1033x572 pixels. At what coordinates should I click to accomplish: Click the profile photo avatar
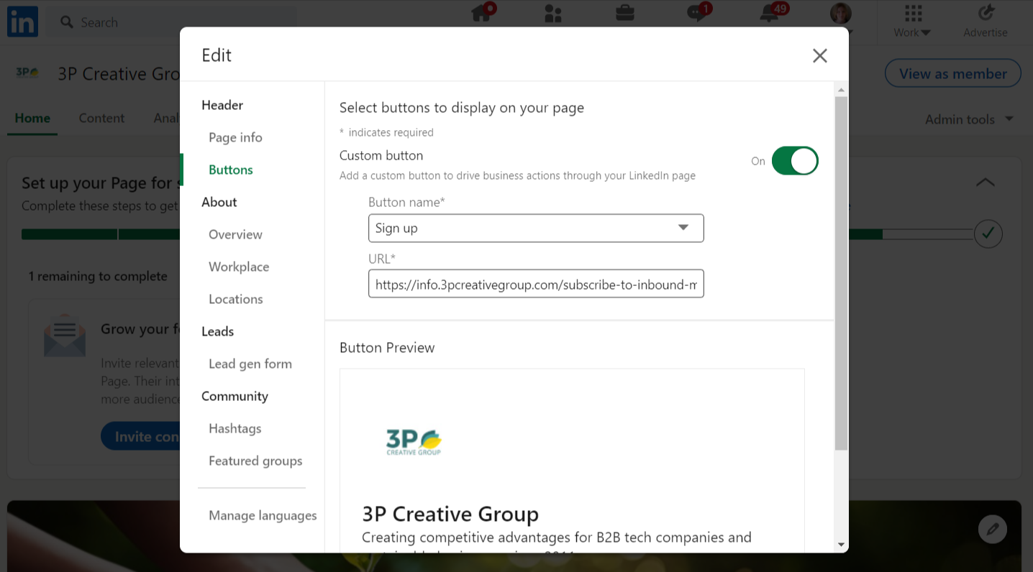point(841,13)
